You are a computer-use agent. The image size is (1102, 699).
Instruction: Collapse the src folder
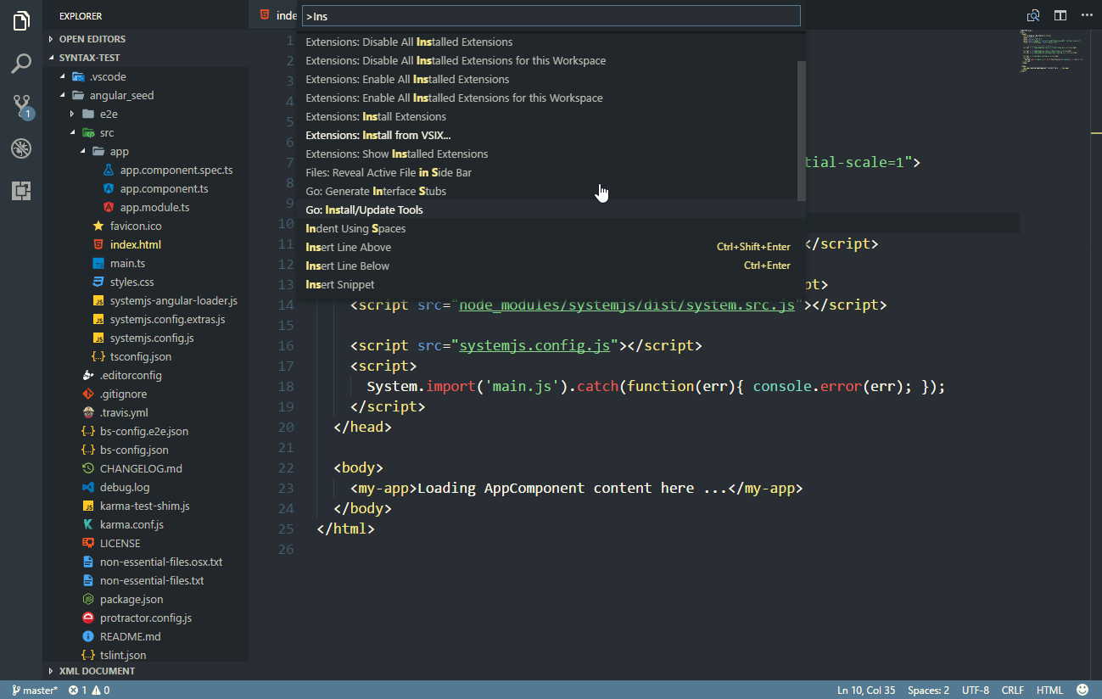[106, 132]
